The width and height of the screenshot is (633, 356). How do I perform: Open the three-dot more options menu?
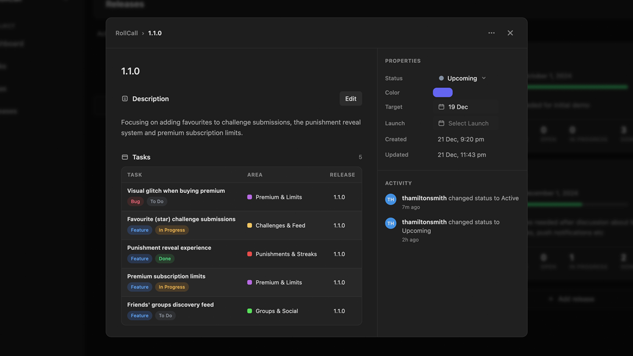coord(491,33)
